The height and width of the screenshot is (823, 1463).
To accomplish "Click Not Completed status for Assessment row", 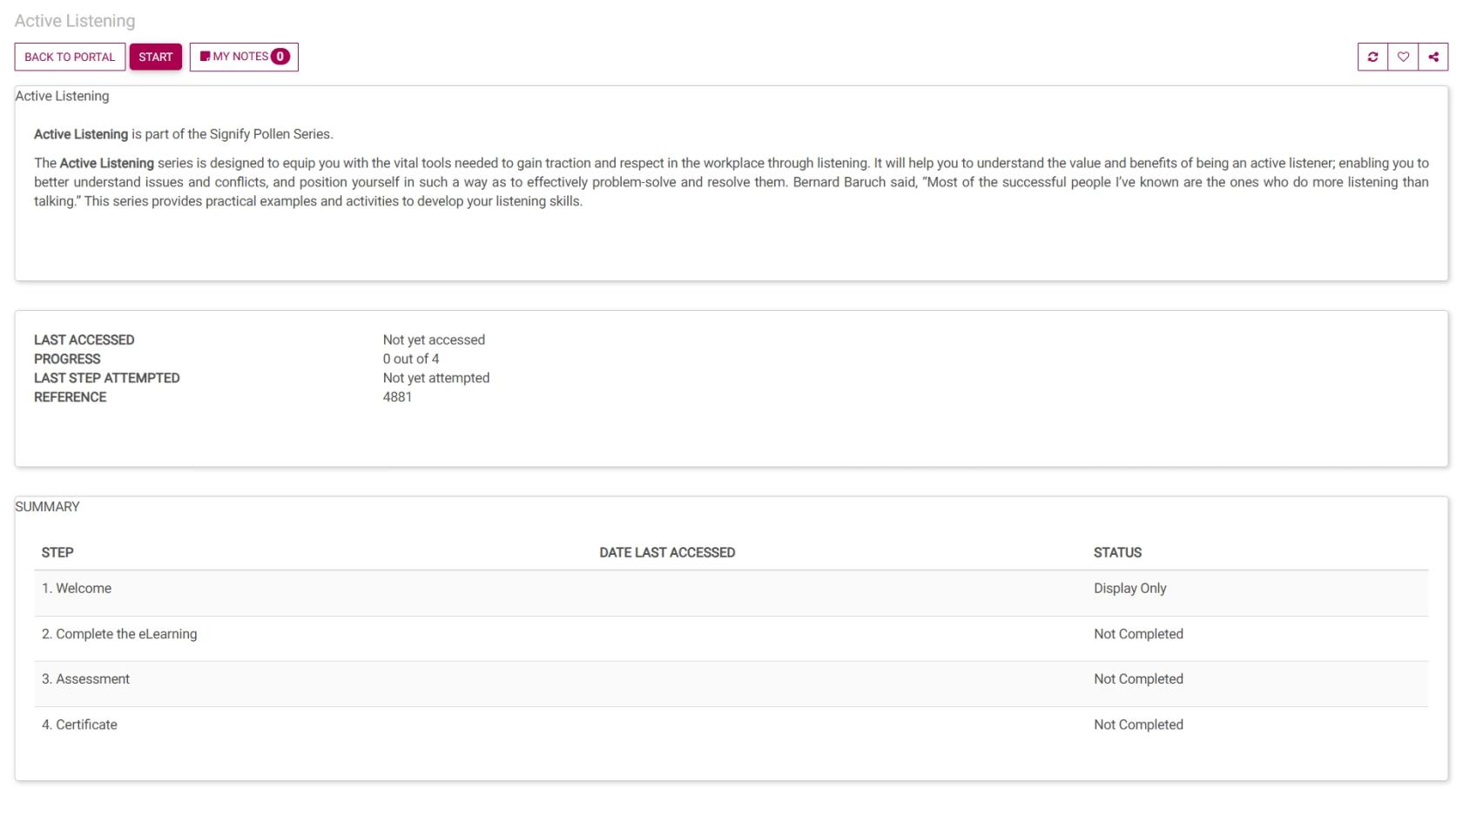I will click(1138, 679).
